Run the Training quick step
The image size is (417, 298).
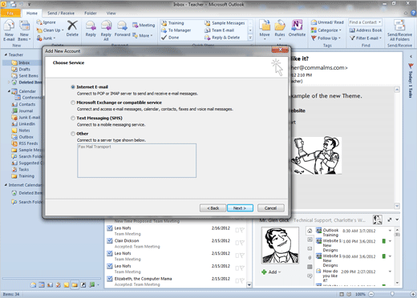(x=172, y=23)
